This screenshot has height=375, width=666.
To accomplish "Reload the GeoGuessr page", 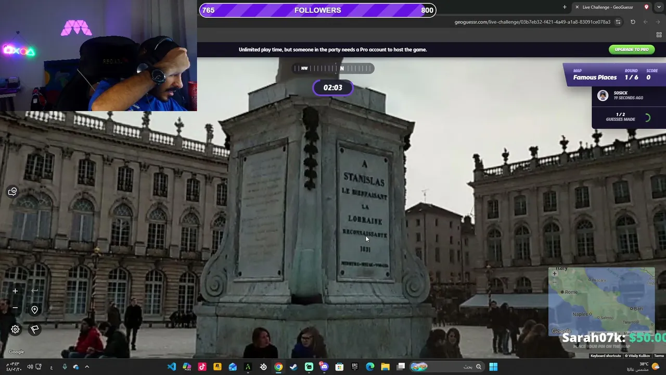I will (633, 22).
